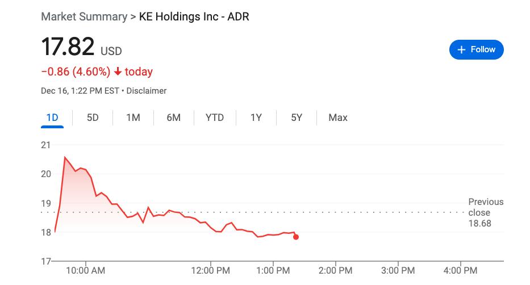Open the Market Summary link
This screenshot has height=285, width=530.
[x=84, y=16]
